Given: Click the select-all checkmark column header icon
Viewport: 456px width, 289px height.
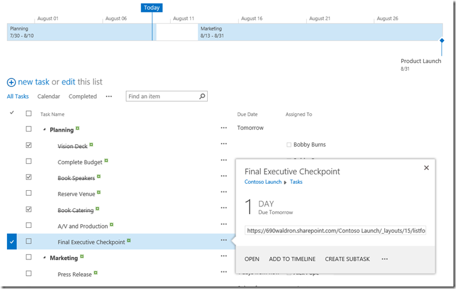Looking at the screenshot, I should pos(12,113).
